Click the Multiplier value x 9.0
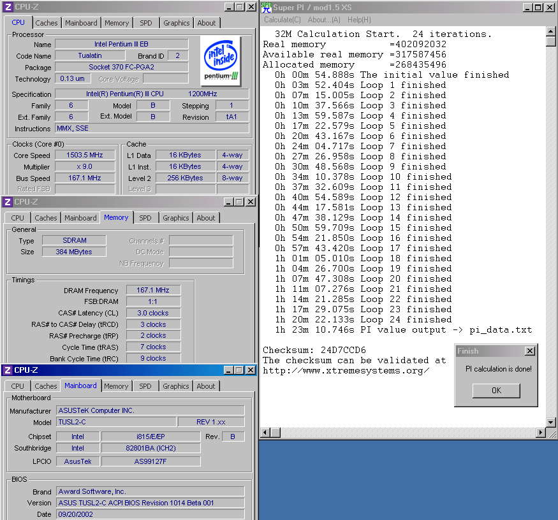The width and height of the screenshot is (558, 520). pos(85,166)
